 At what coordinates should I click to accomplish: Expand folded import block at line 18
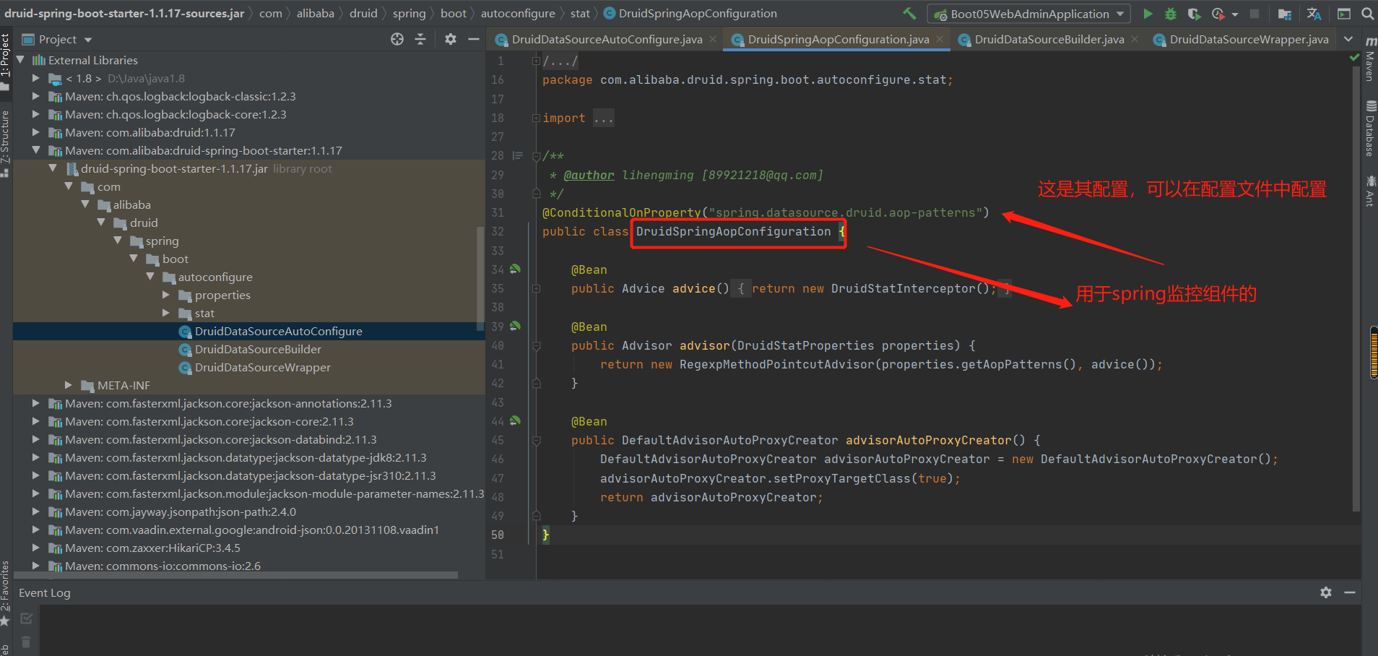click(x=536, y=118)
